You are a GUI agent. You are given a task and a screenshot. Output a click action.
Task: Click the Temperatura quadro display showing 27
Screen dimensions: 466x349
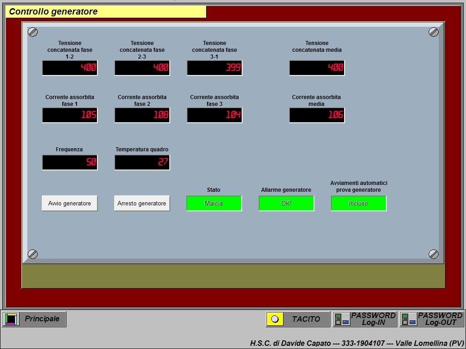[x=142, y=162]
